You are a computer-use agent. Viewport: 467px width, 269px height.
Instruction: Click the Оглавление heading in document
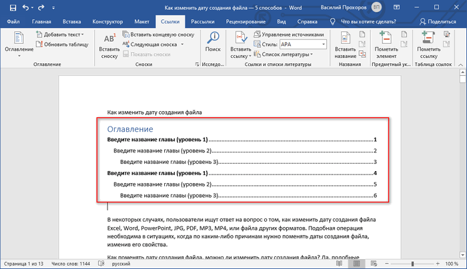pyautogui.click(x=130, y=129)
